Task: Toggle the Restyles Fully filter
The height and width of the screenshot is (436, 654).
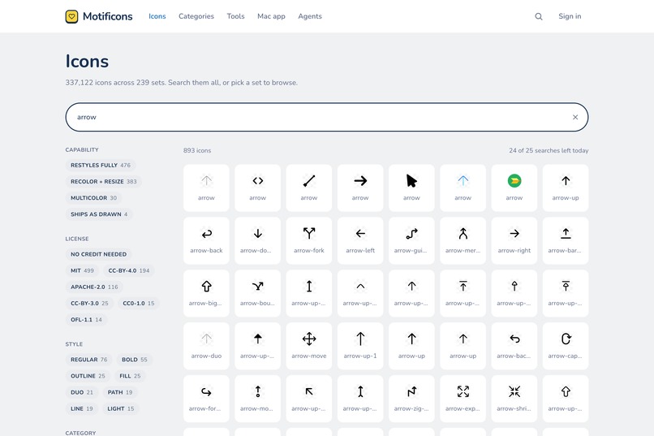Action: (101, 165)
